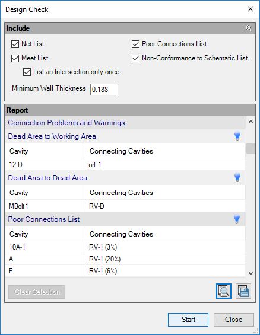Start the design check
Image resolution: width=260 pixels, height=335 pixels.
pyautogui.click(x=188, y=320)
